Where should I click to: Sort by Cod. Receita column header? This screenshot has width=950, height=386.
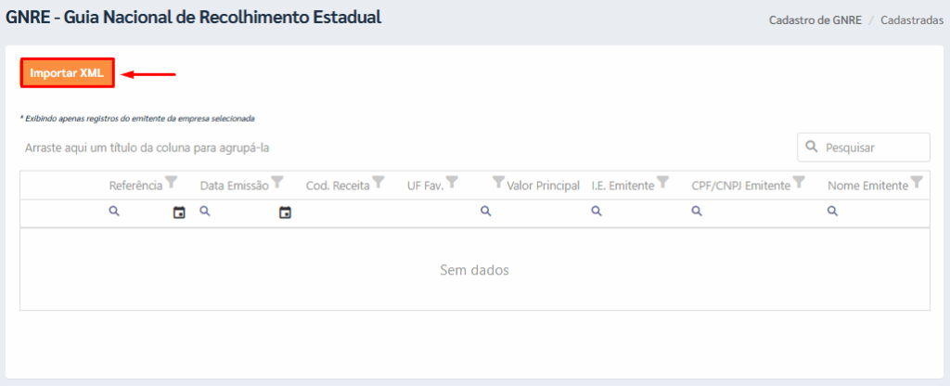point(338,186)
